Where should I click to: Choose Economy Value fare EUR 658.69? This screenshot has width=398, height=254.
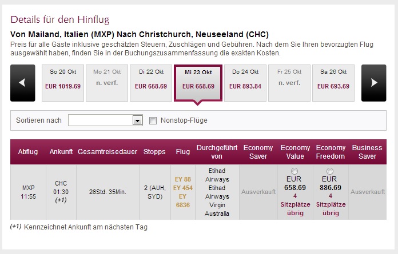294,171
